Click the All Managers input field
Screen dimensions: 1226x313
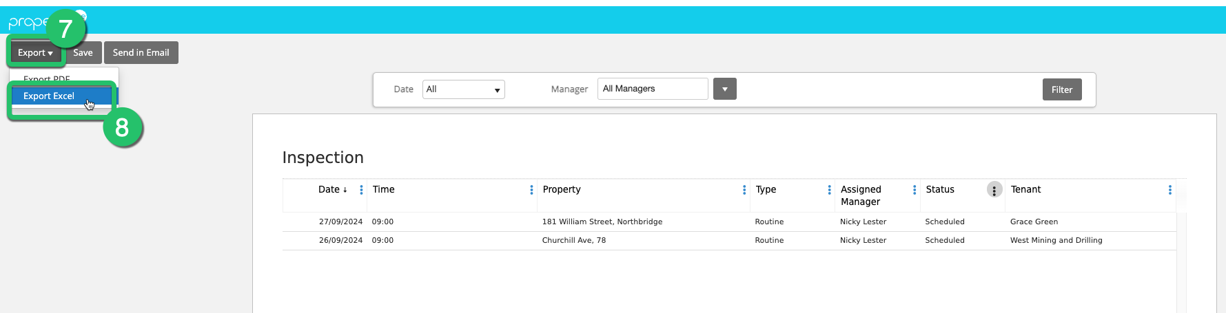point(653,89)
